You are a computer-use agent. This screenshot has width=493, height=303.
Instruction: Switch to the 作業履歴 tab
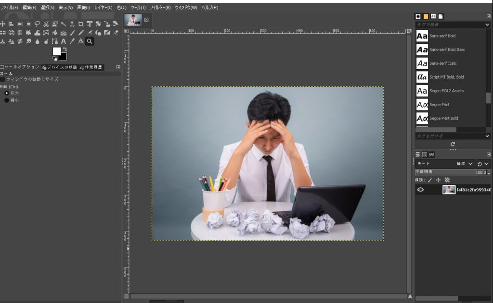point(91,67)
